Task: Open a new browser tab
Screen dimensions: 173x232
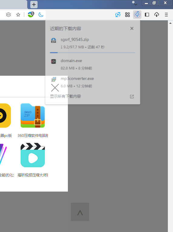Action: tap(34, 5)
